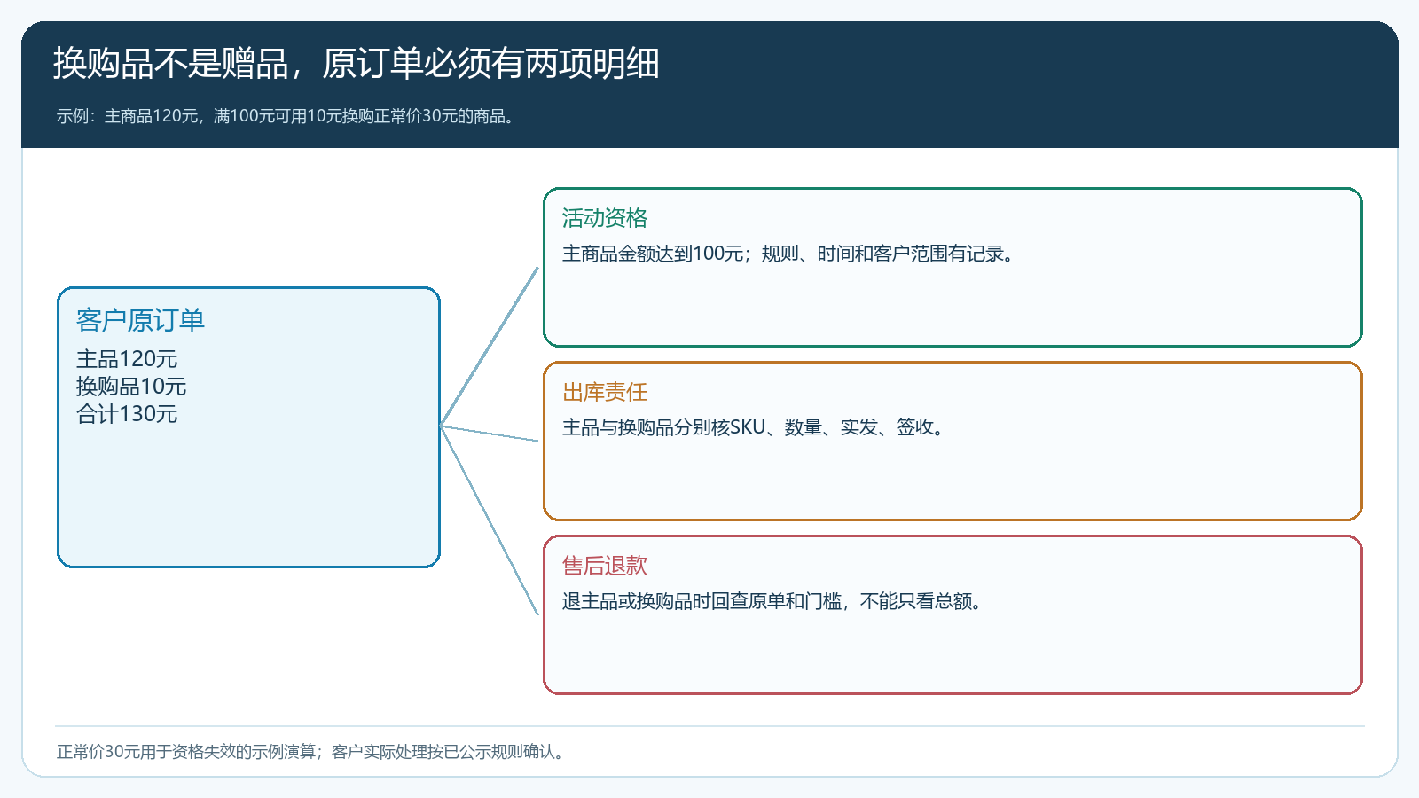Click the 客户原订单 heading
This screenshot has height=798, width=1419.
point(140,320)
